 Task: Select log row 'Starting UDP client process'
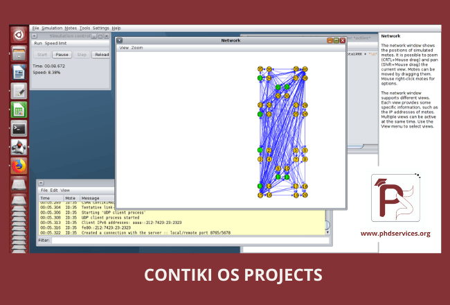(182, 212)
